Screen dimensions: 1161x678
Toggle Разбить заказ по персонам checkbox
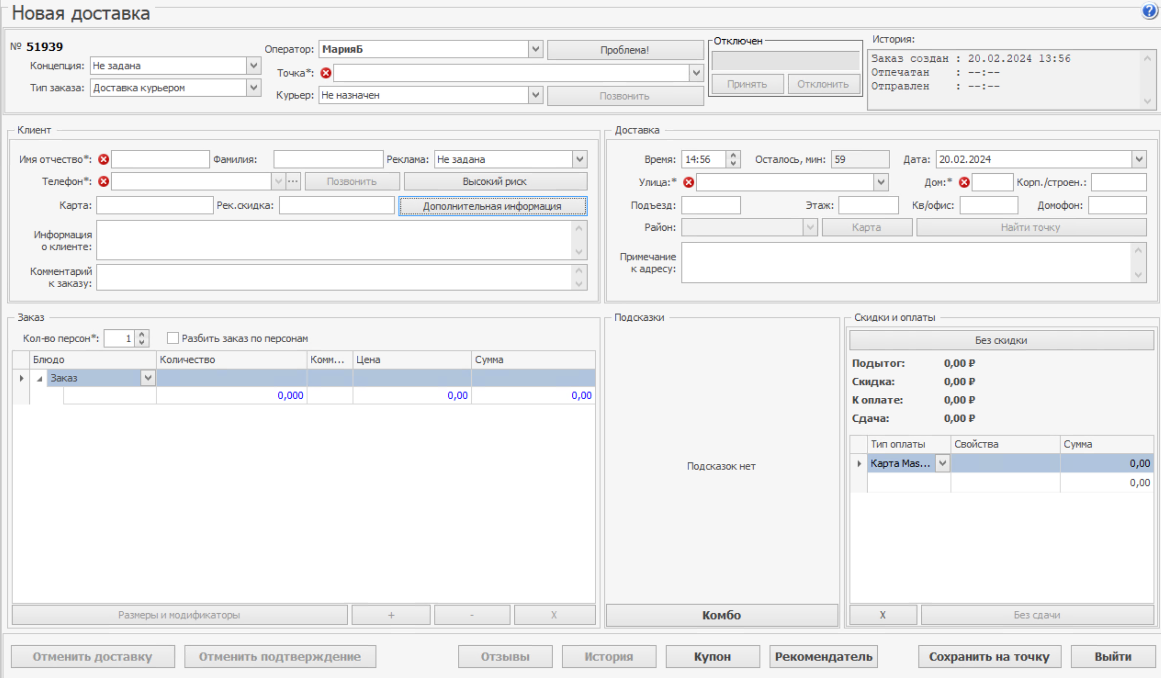[173, 338]
